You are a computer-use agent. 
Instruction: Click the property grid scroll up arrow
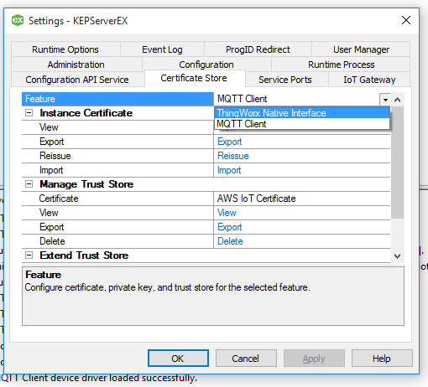point(397,100)
